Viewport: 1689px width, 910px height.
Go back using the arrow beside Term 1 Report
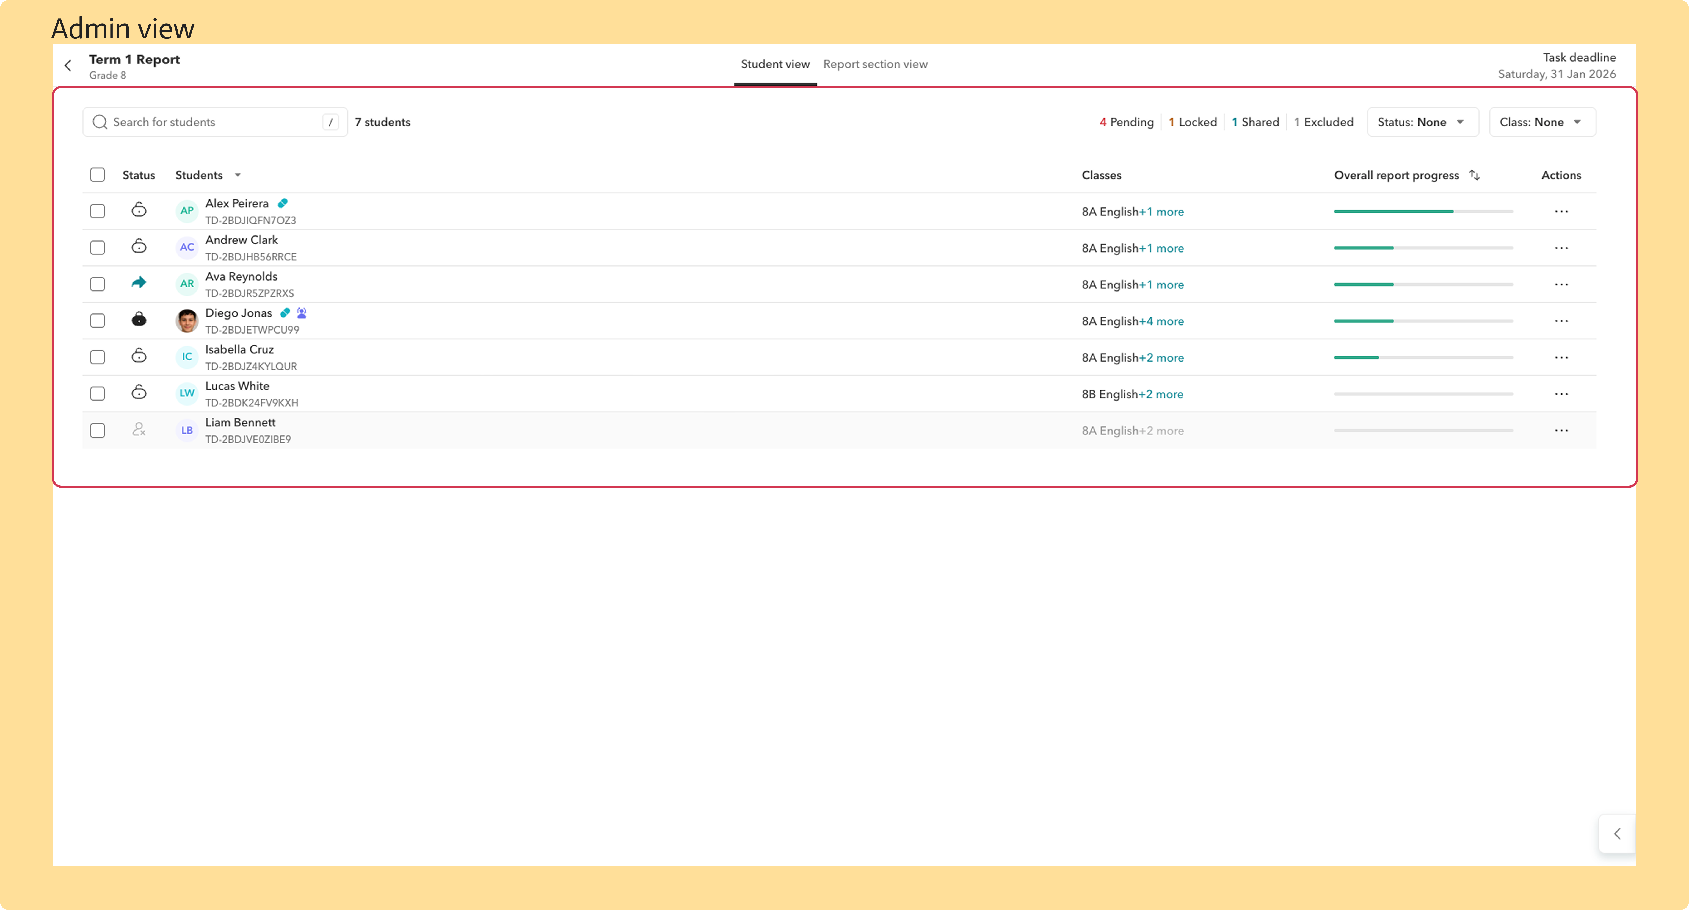point(68,65)
